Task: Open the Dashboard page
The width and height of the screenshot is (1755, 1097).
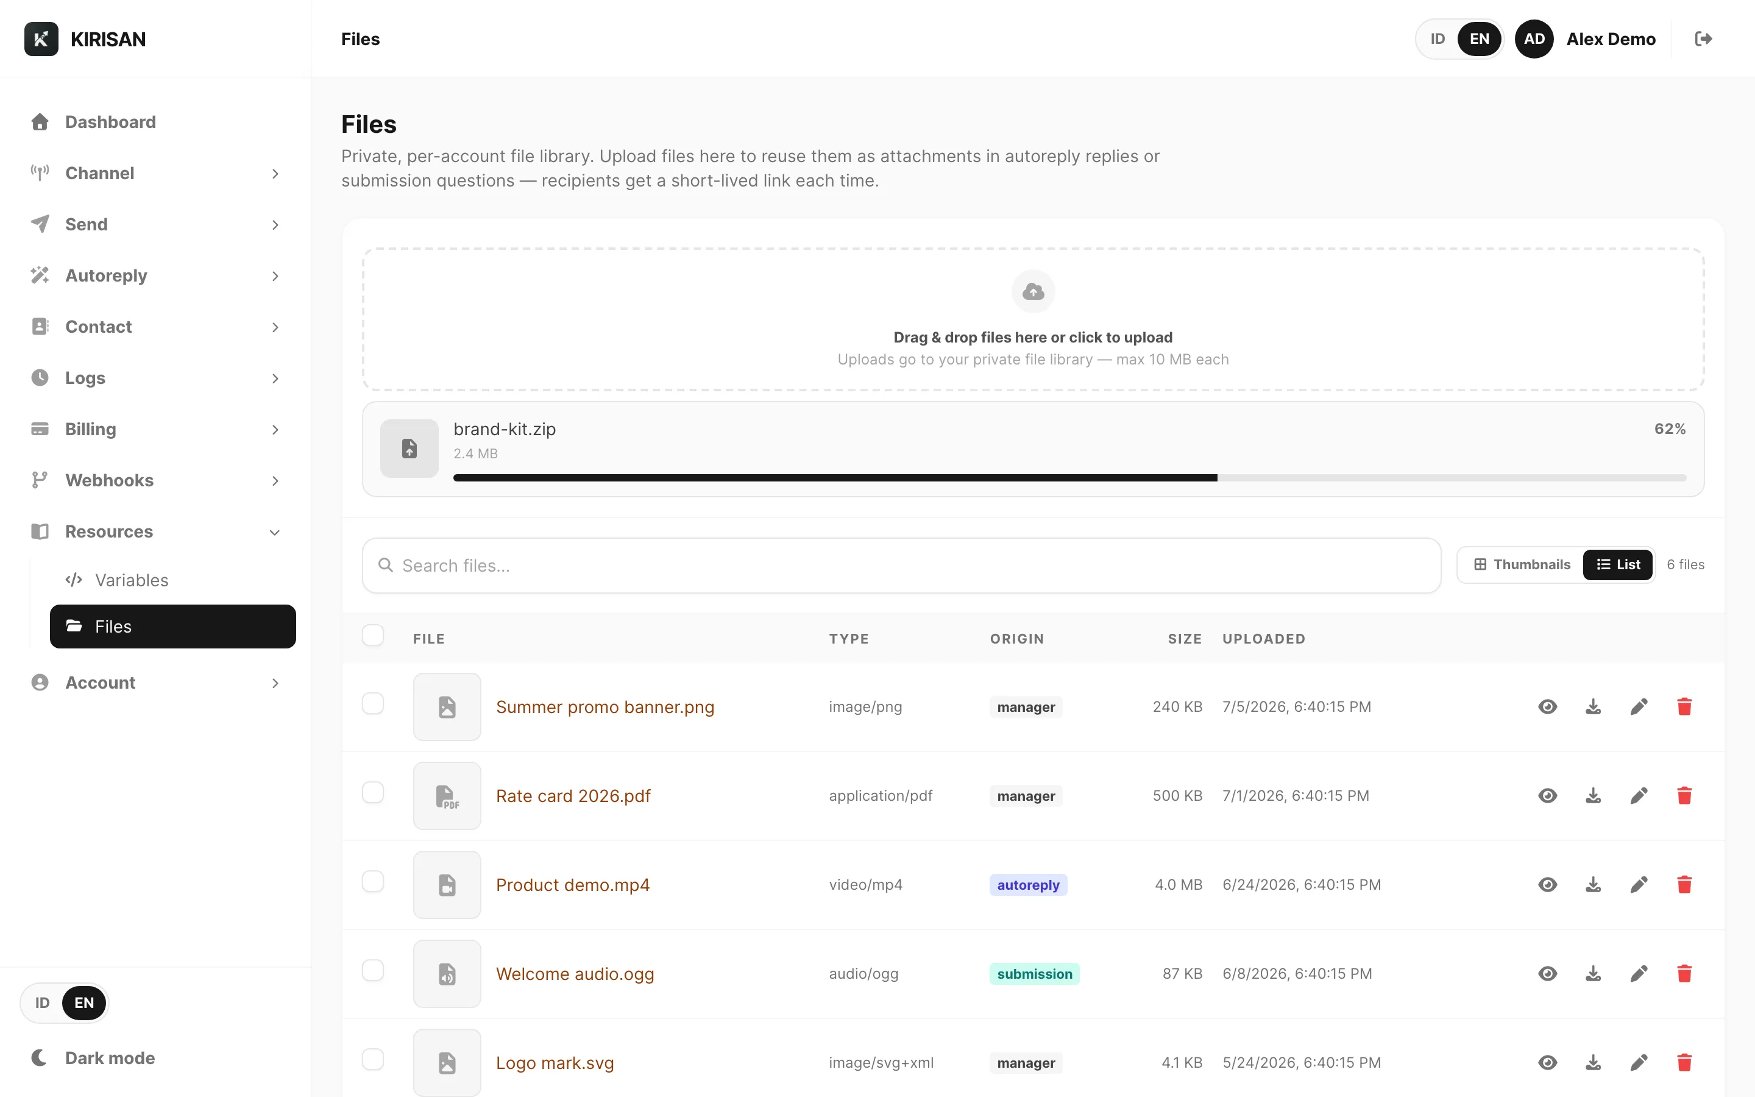Action: click(x=155, y=122)
